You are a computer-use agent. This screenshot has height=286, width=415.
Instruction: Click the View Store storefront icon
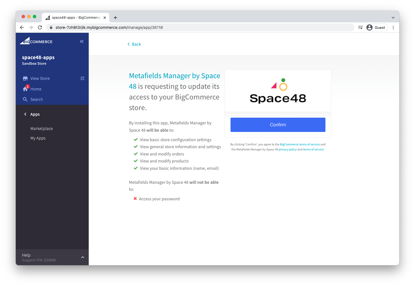(x=25, y=78)
